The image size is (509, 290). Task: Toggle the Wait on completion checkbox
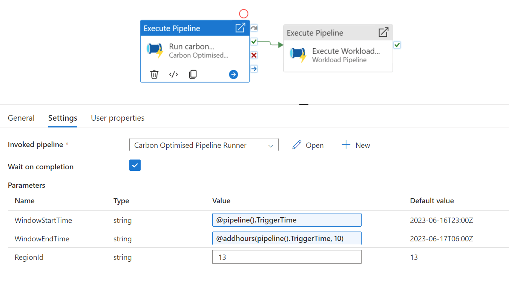click(135, 165)
